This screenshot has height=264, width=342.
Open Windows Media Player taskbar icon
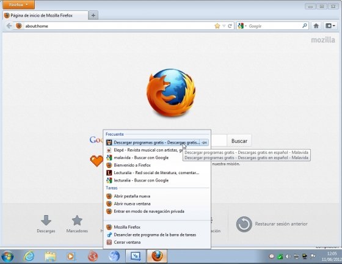71,256
